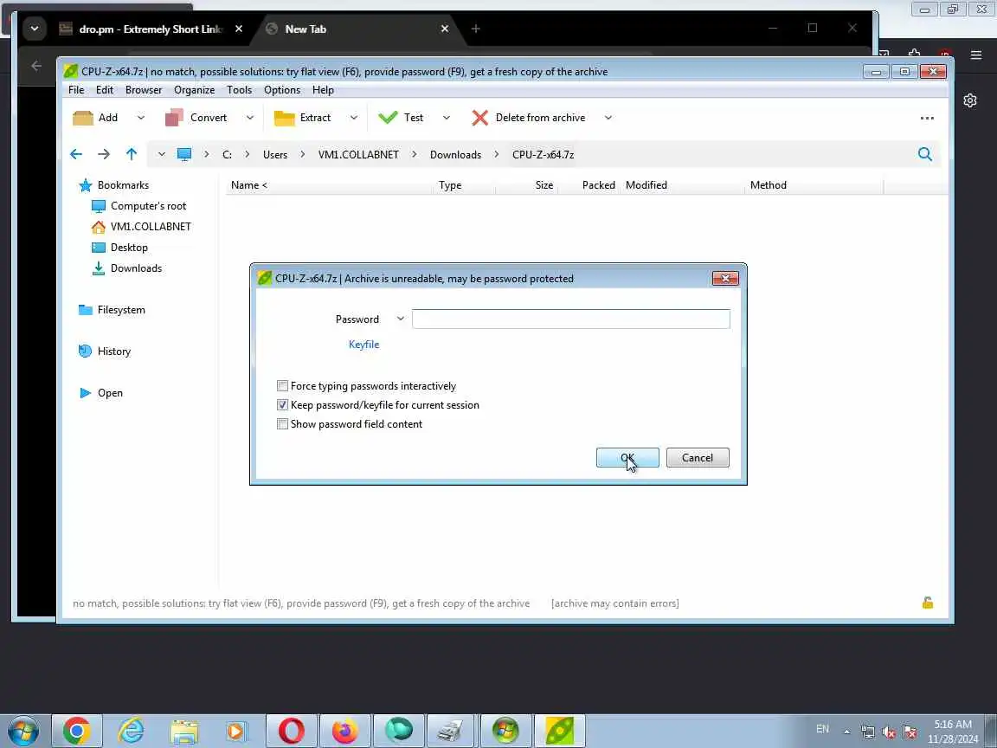Click Cancel in password dialog
Viewport: 997px width, 748px height.
698,458
